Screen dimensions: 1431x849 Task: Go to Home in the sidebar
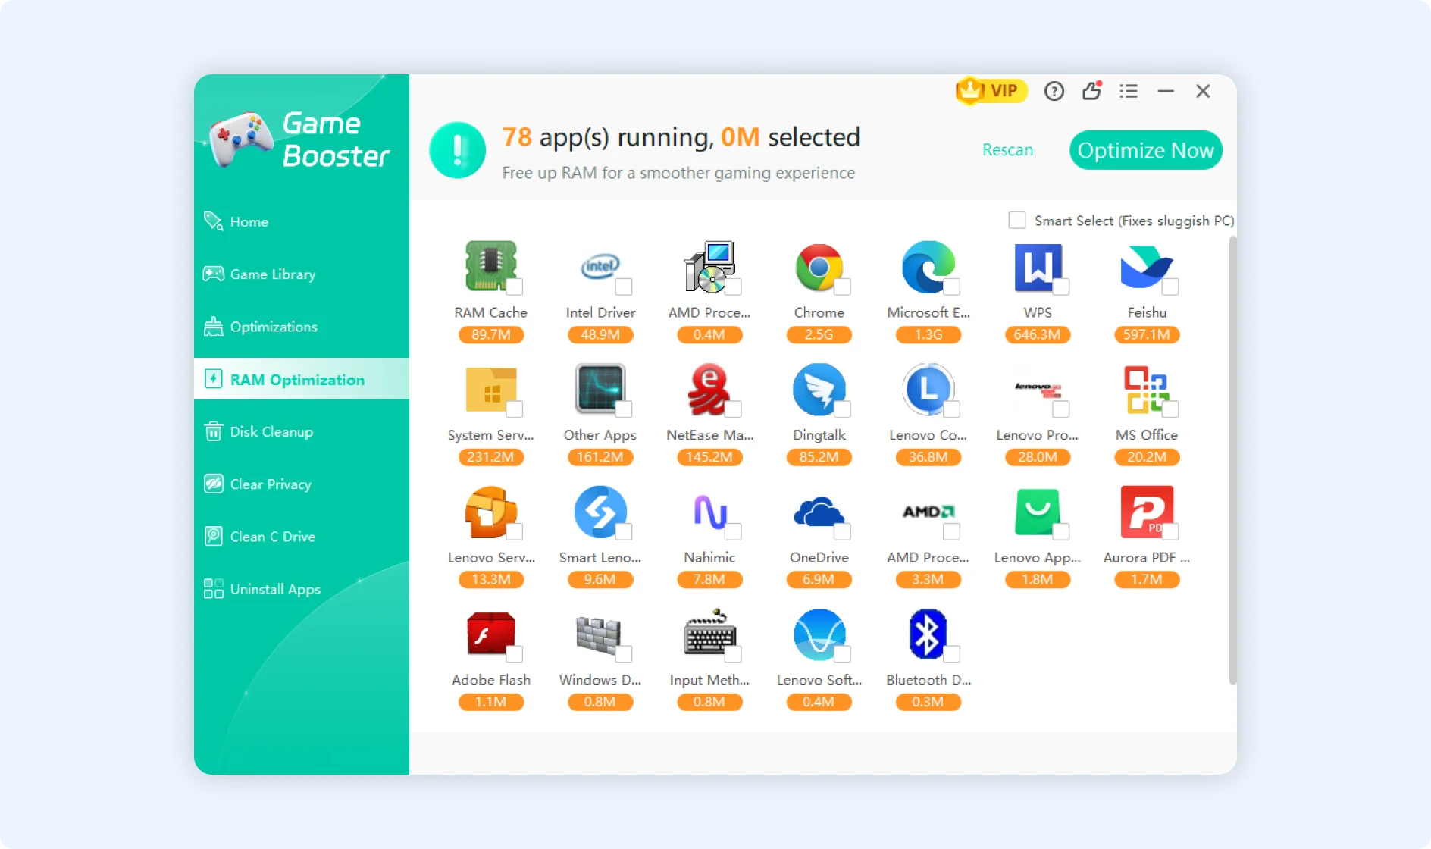(x=302, y=221)
